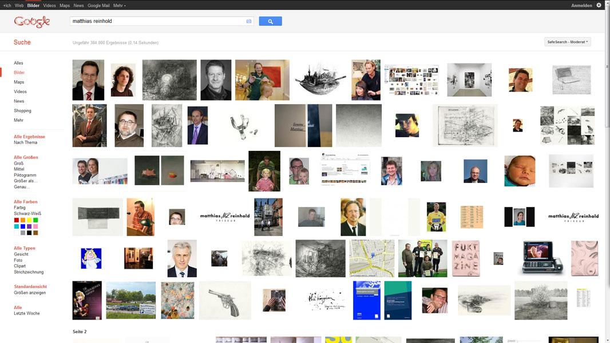
Task: Open the sleeping baby photo result
Action: click(x=520, y=171)
